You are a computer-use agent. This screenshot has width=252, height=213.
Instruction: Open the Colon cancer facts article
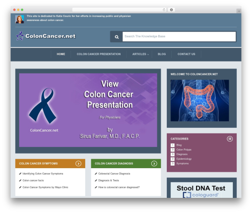33,180
